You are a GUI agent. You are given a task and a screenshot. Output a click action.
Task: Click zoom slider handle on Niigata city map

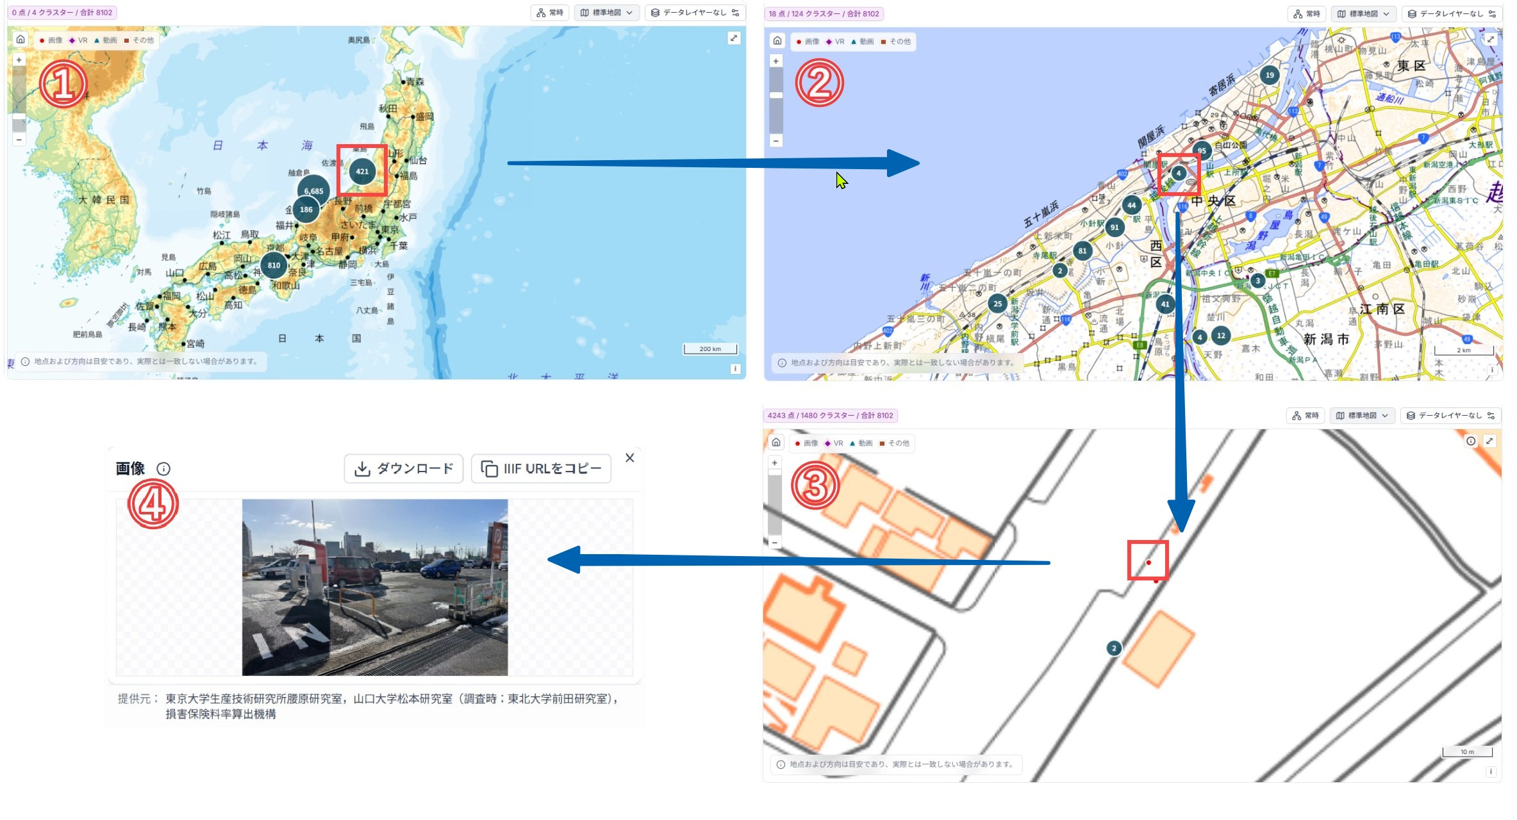tap(776, 95)
